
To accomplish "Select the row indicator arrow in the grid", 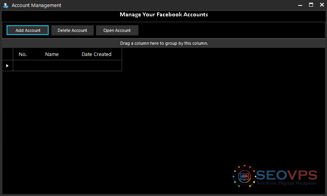I will (x=7, y=66).
